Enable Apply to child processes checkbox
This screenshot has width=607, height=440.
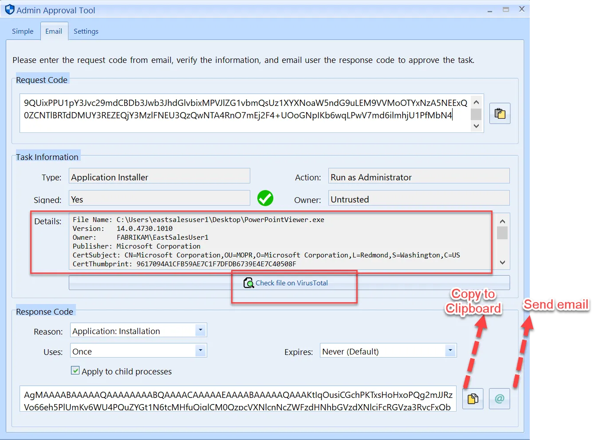(75, 370)
